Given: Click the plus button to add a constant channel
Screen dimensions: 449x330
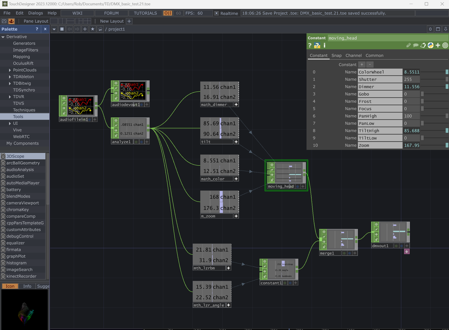Looking at the screenshot, I should (362, 64).
